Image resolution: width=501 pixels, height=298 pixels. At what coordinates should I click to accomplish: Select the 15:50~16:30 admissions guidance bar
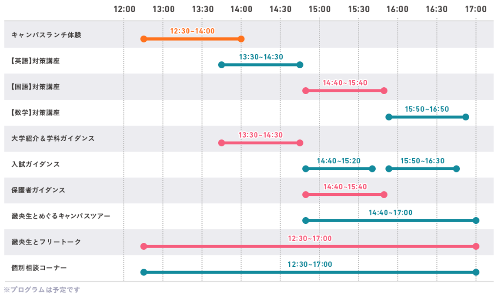[x=422, y=169]
